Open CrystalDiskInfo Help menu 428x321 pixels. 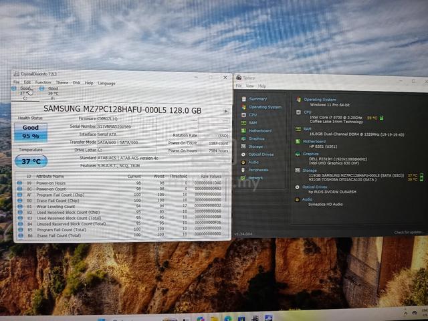tap(89, 83)
